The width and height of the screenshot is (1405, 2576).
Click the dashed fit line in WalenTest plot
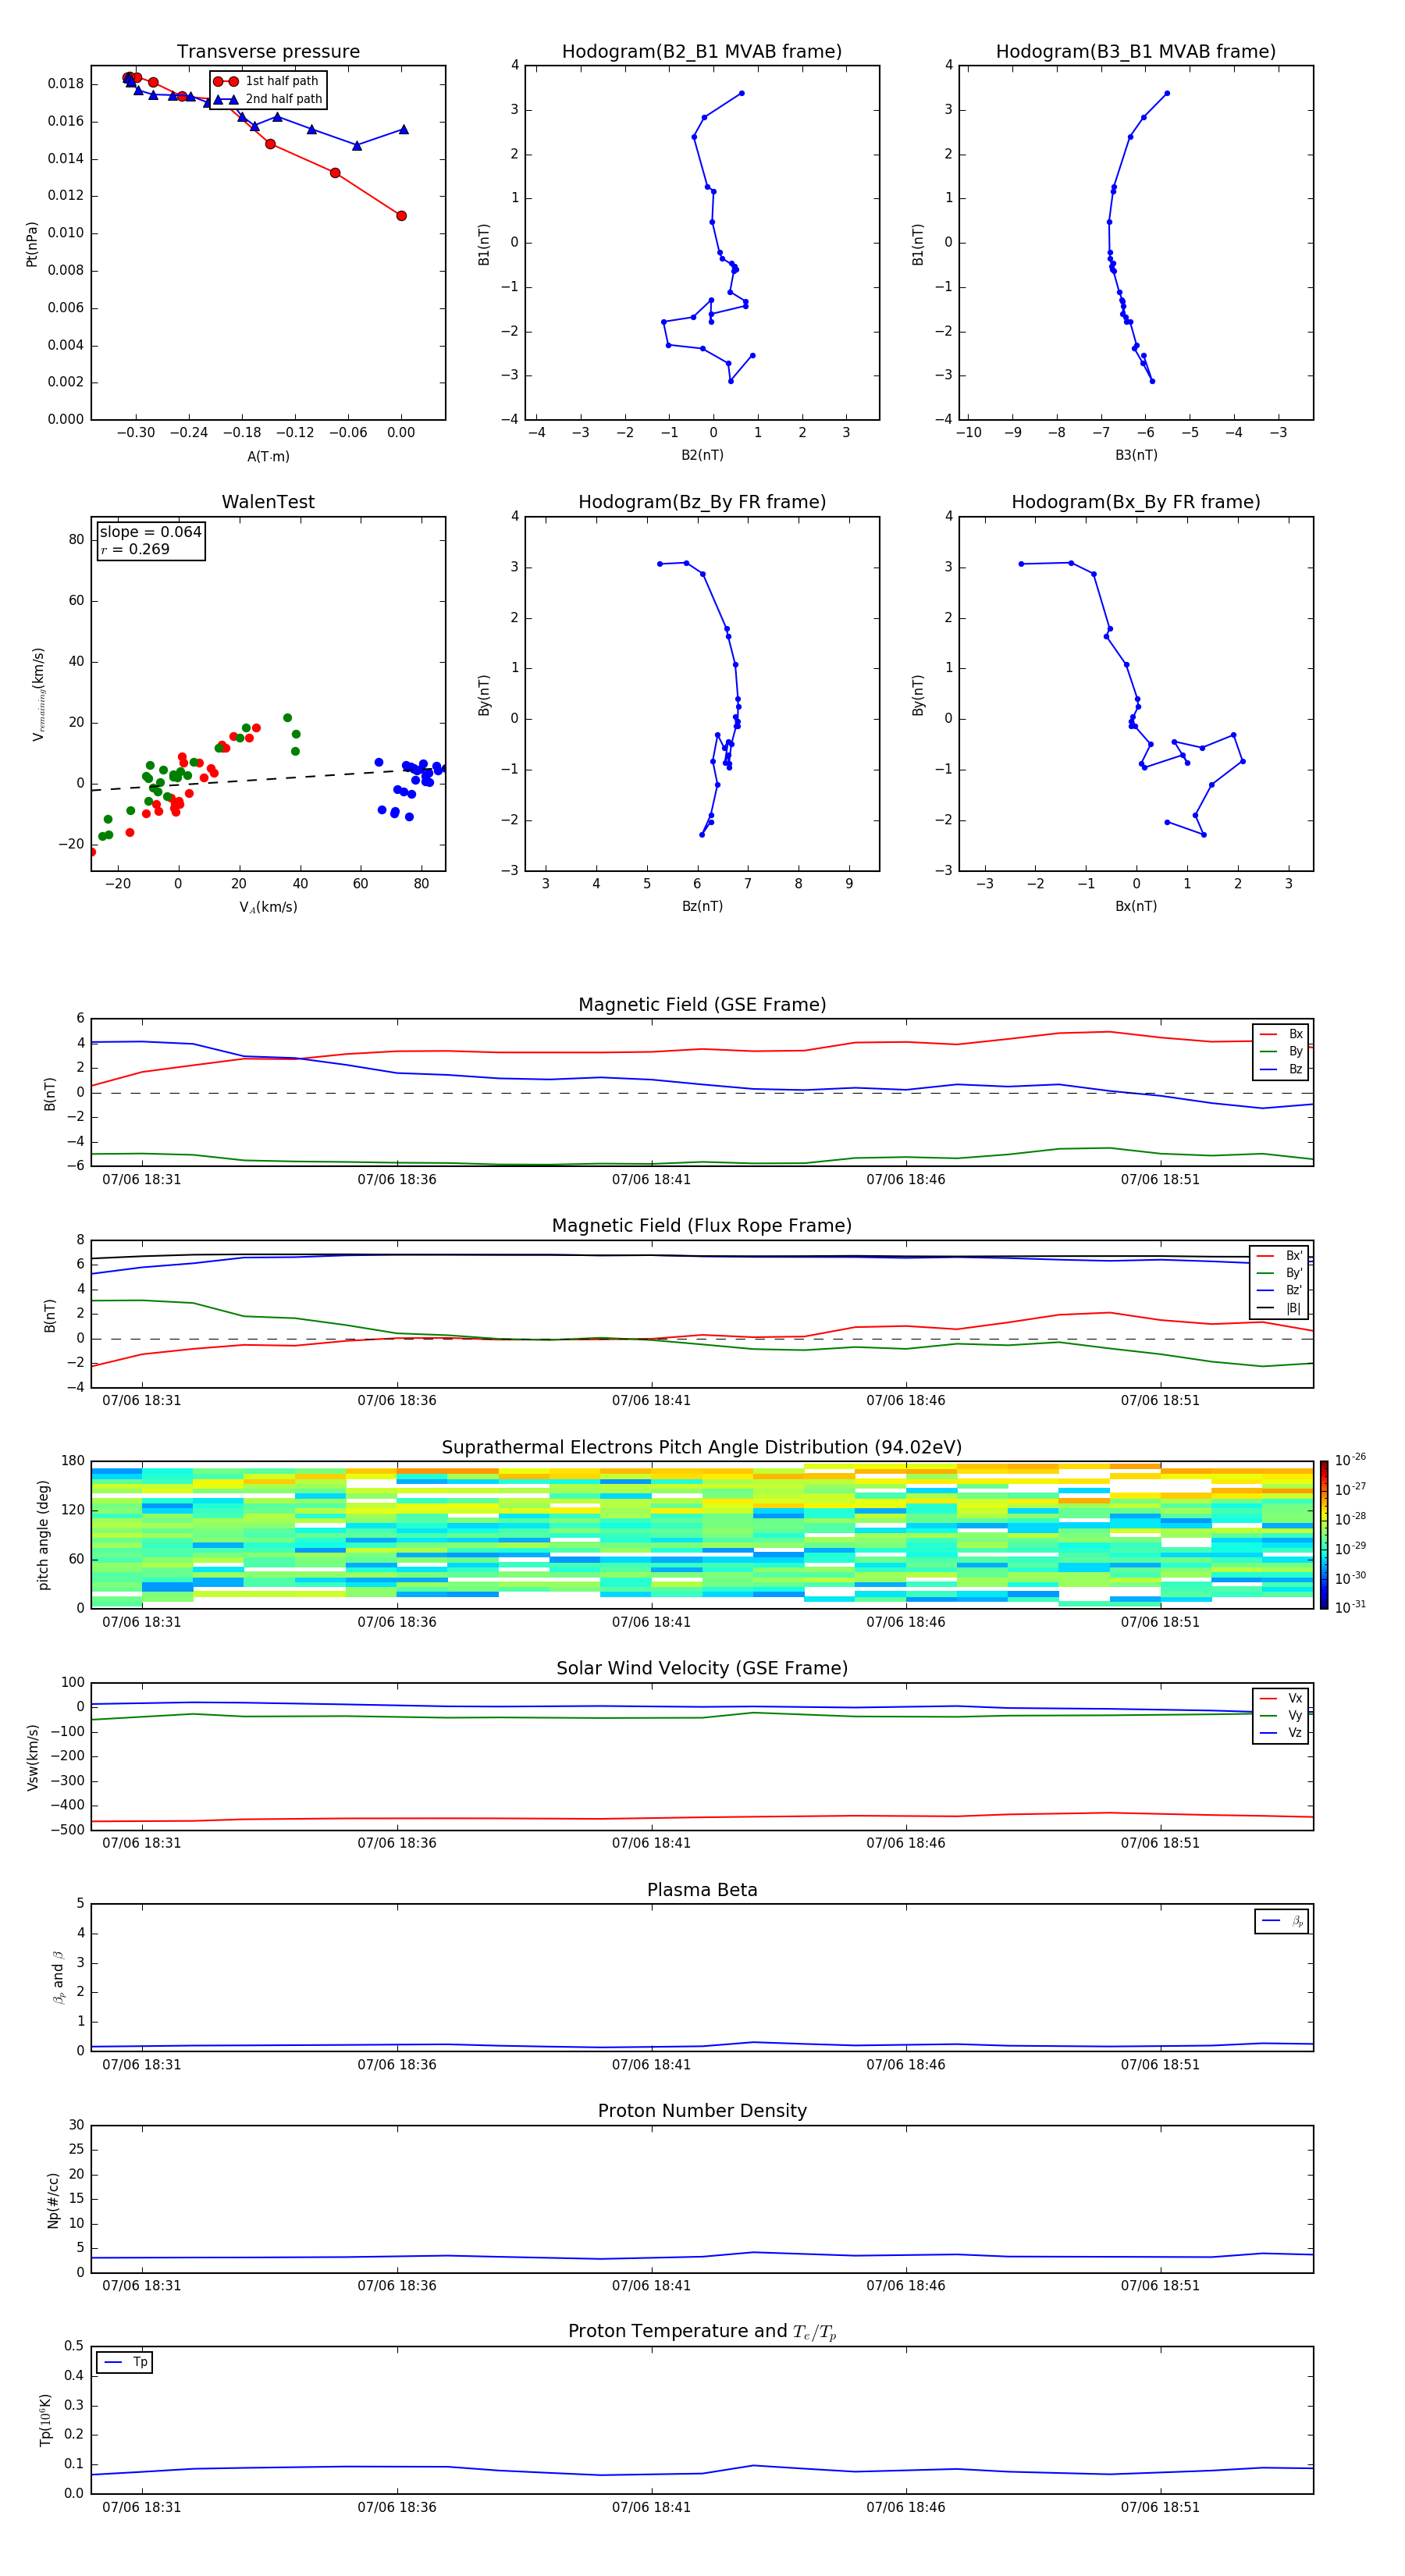pyautogui.click(x=268, y=779)
